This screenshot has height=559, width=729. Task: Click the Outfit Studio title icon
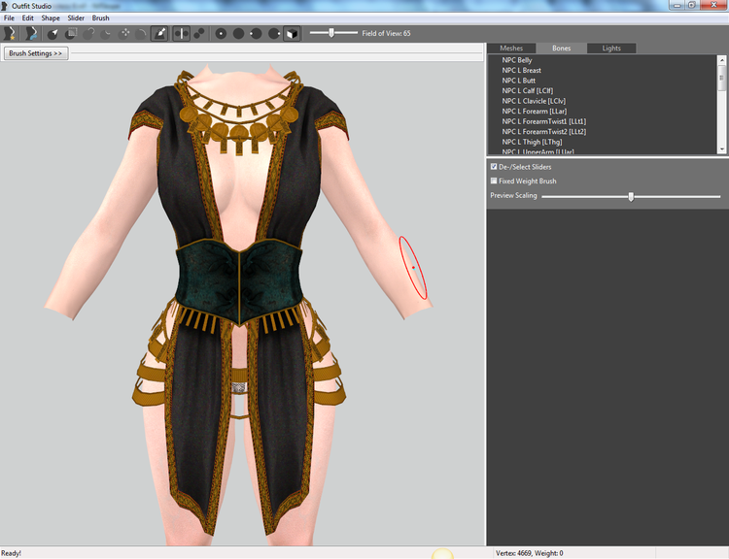coord(5,6)
